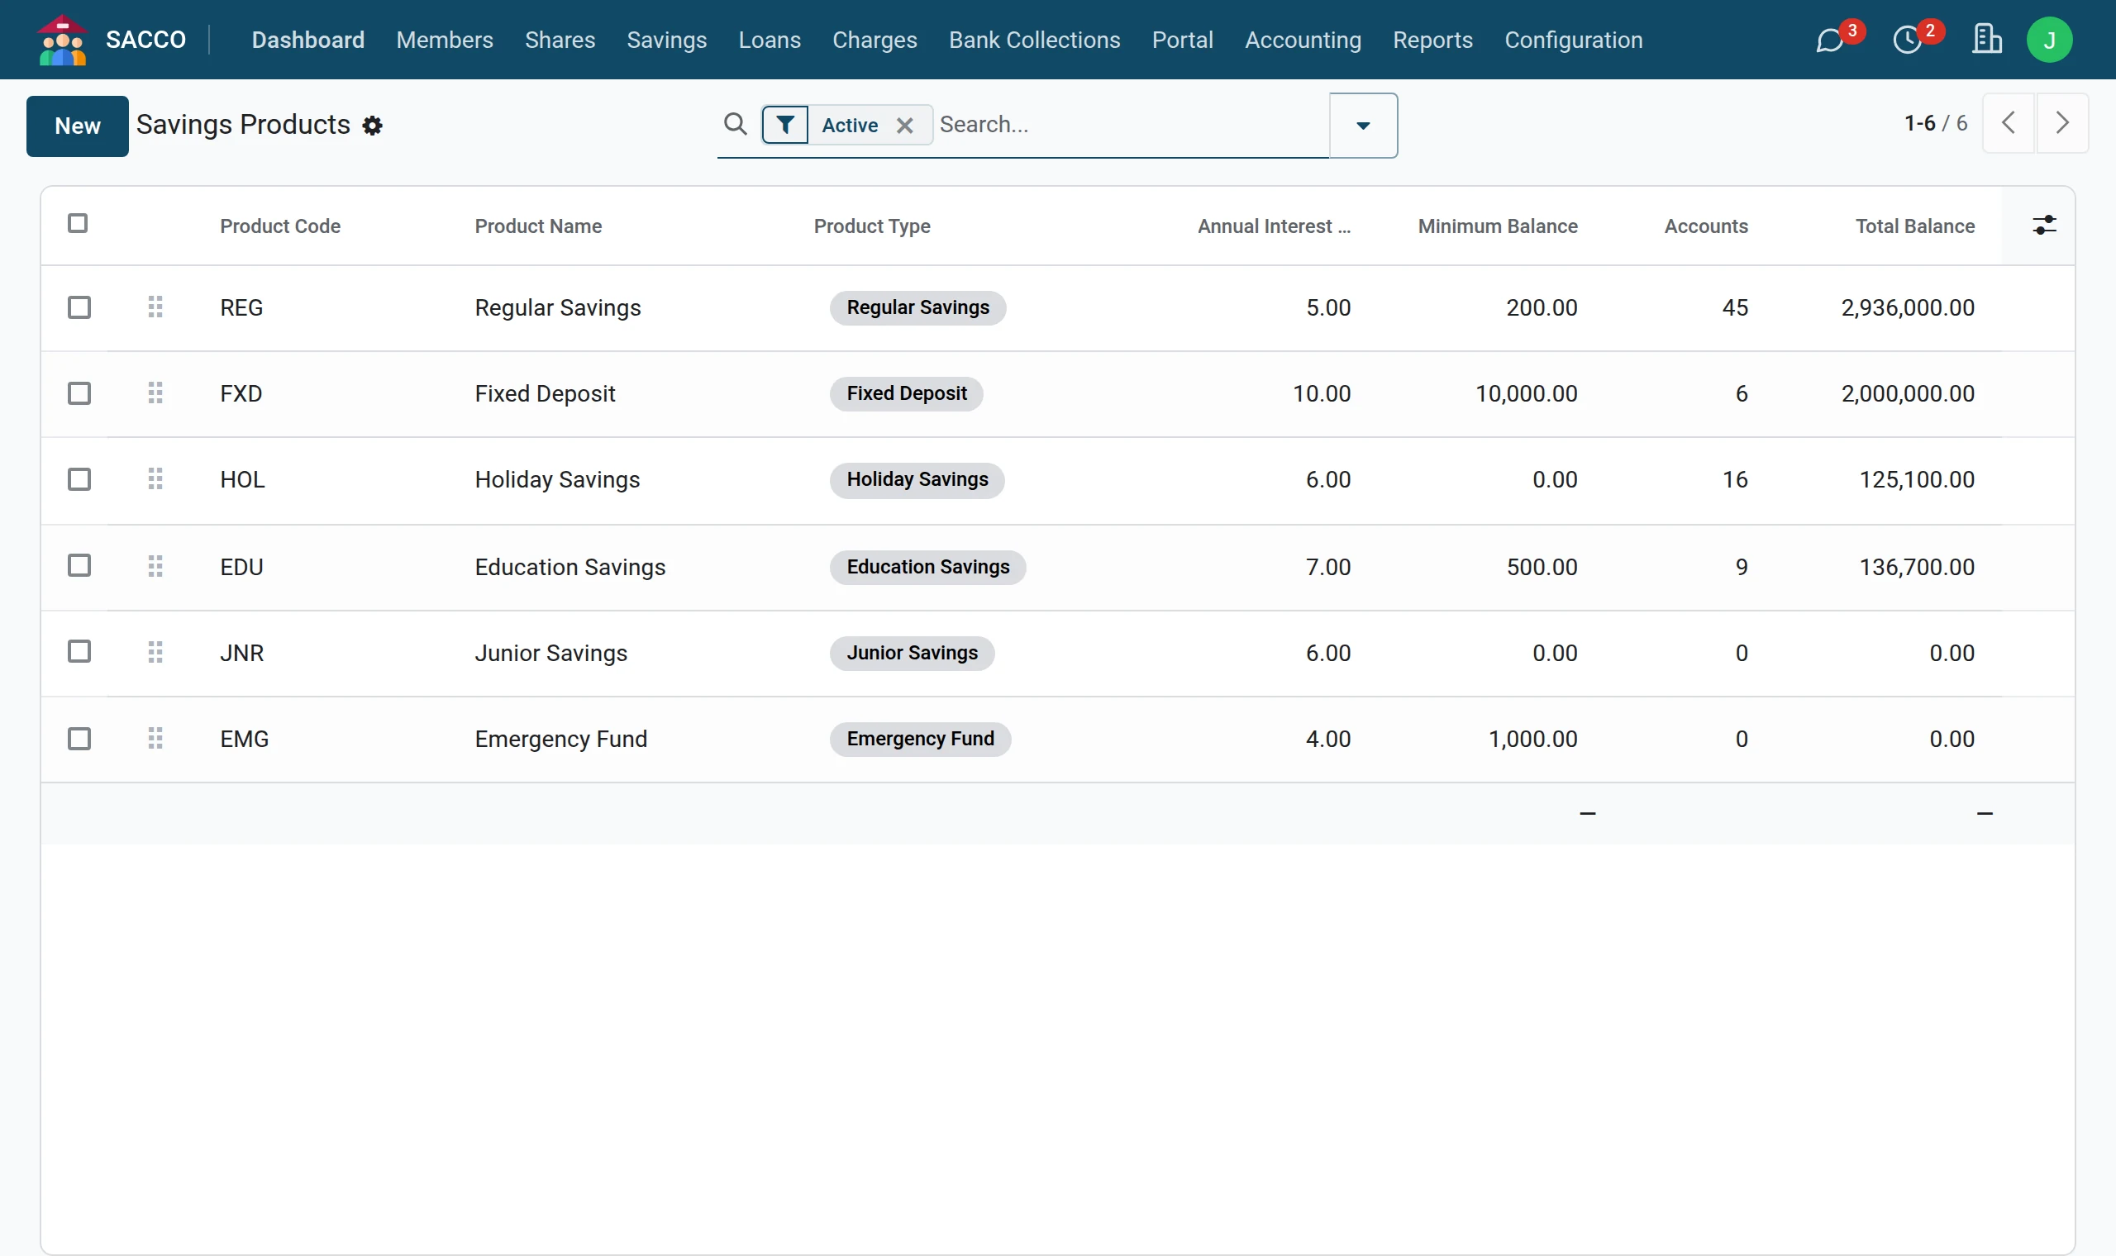Open the optional columns settings icon

2044,225
